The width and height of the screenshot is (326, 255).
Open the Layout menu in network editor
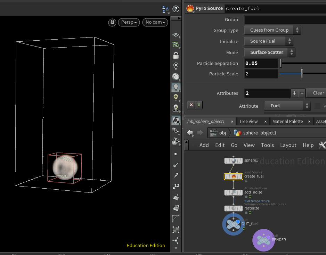click(288, 145)
